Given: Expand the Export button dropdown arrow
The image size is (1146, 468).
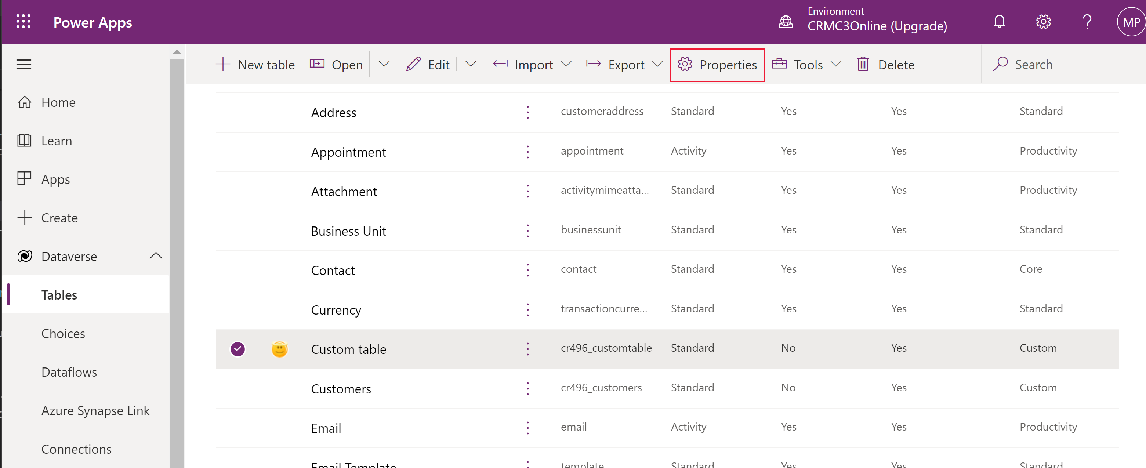Looking at the screenshot, I should tap(656, 64).
